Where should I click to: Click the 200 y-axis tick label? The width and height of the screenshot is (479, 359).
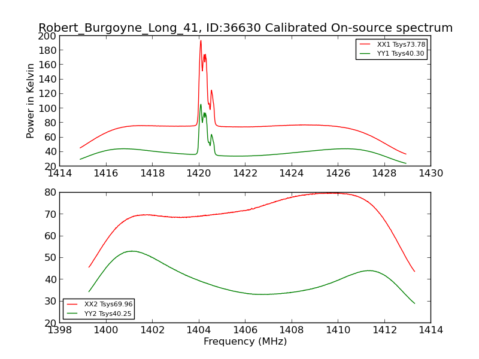(47, 36)
